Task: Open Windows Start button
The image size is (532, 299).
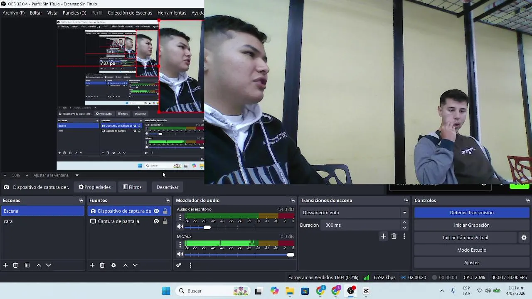Action: 166,291
